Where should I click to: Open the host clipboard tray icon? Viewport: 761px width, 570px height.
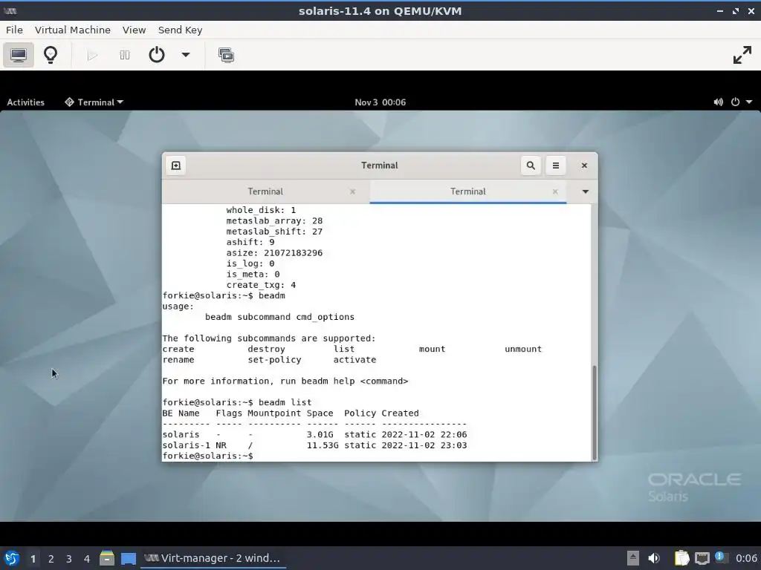pos(682,558)
